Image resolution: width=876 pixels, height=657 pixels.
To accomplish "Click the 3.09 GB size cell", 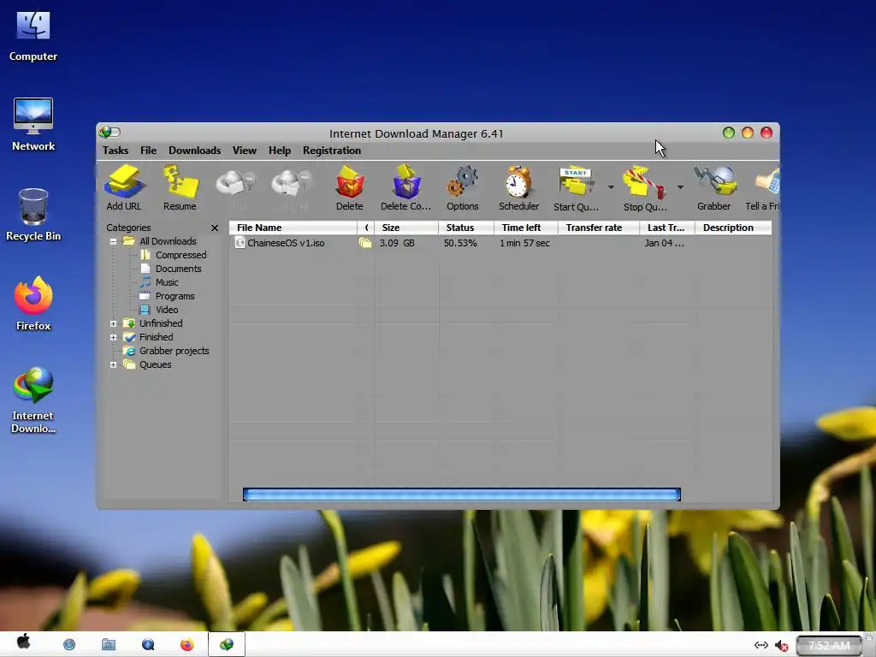I will click(x=397, y=243).
